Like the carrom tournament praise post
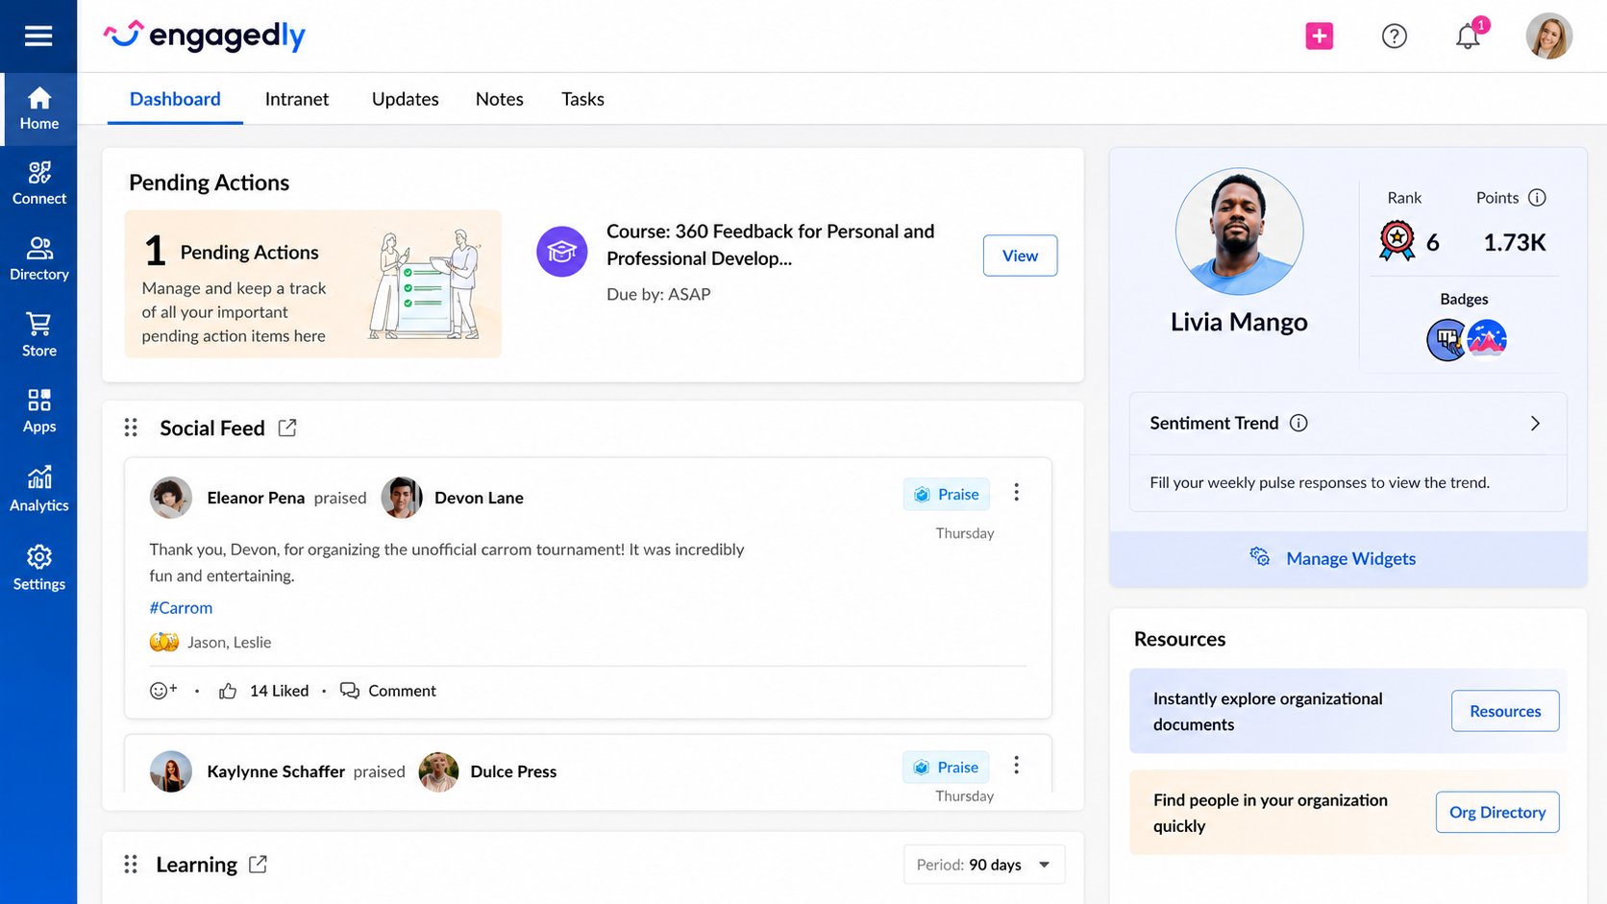This screenshot has height=904, width=1607. click(x=228, y=691)
